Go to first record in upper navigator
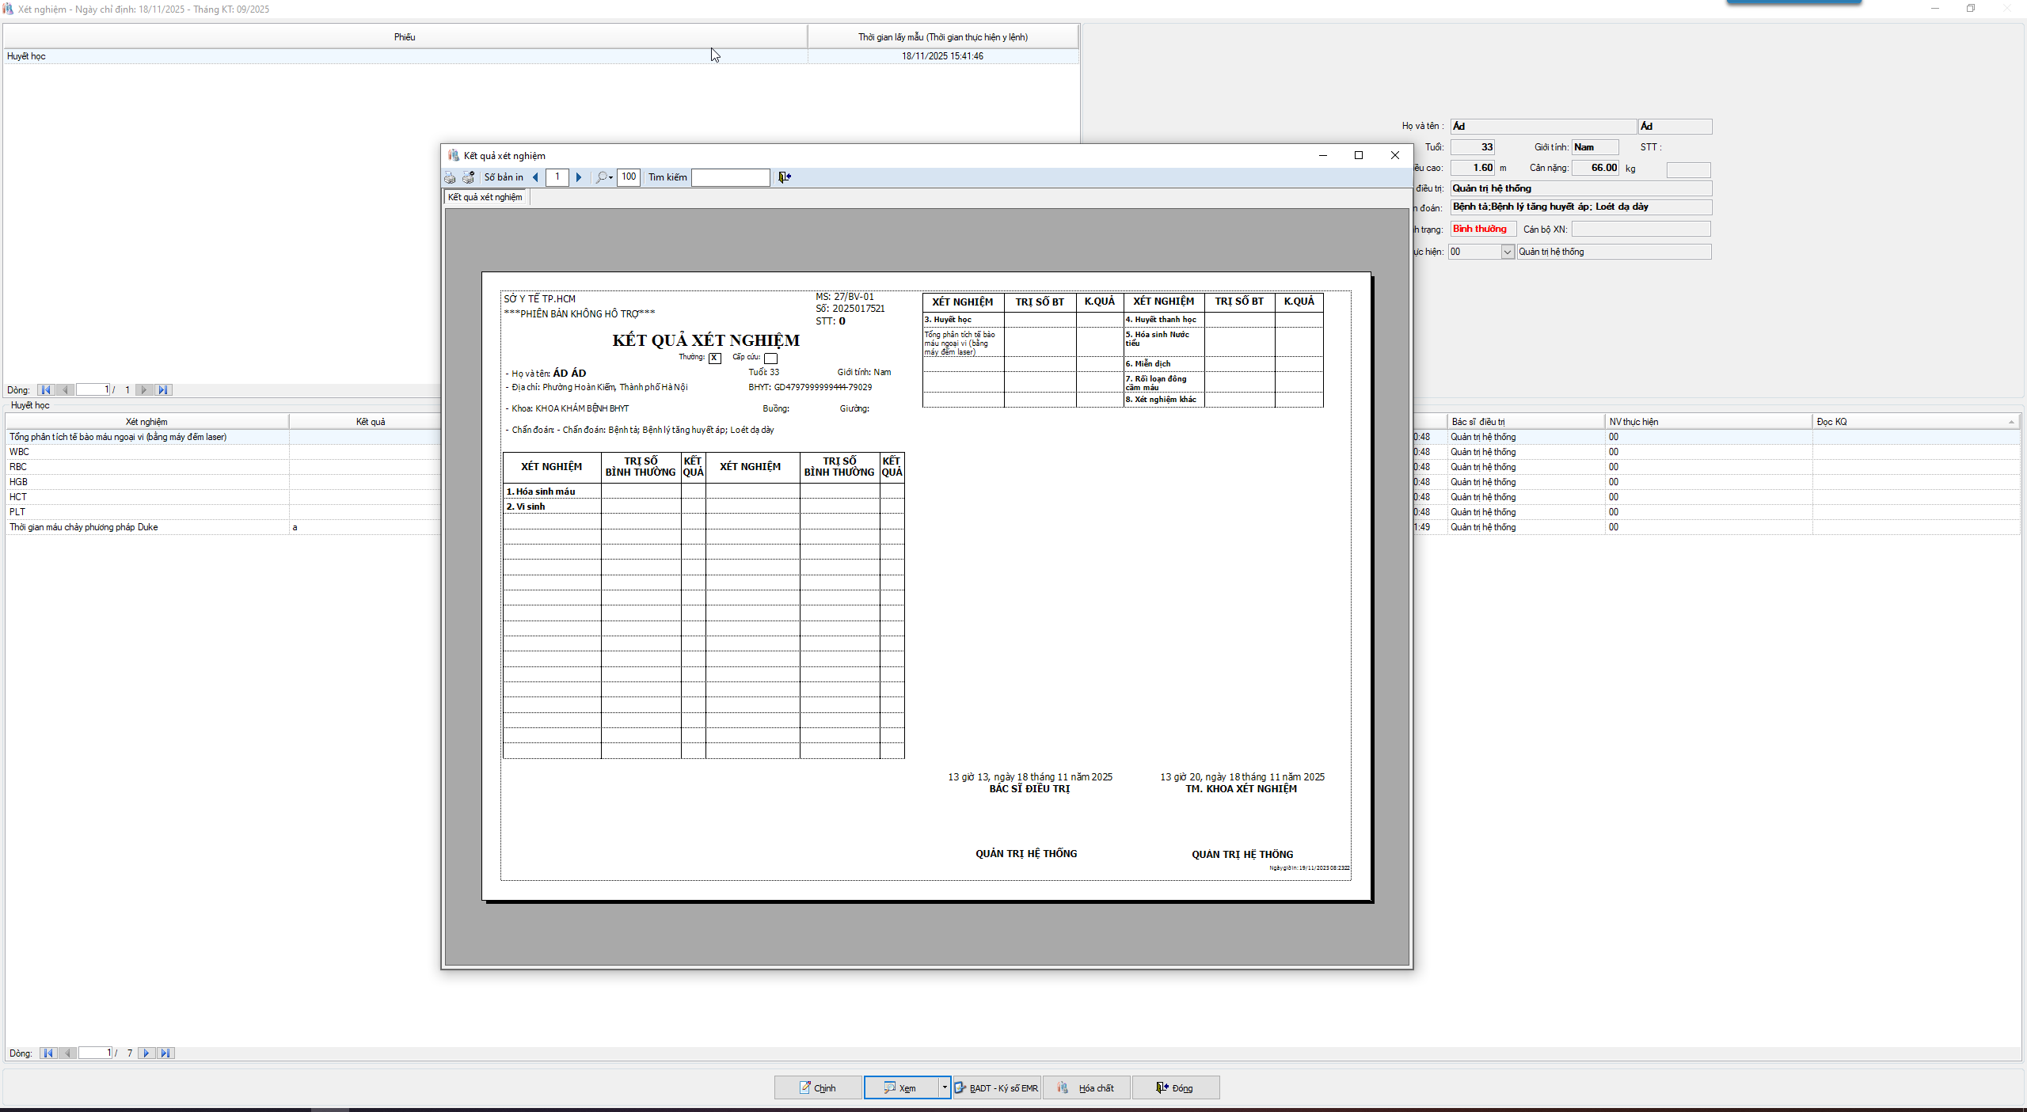The image size is (2027, 1112). tap(46, 389)
